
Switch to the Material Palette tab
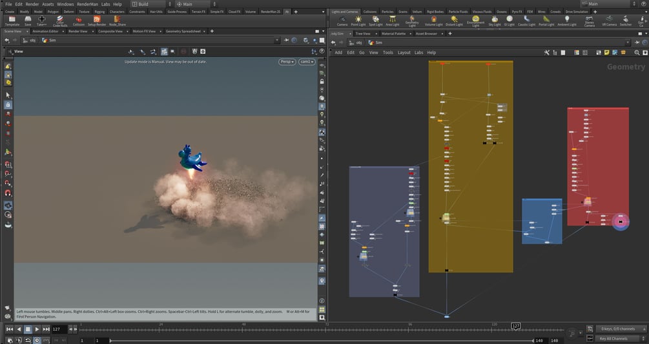pyautogui.click(x=393, y=33)
